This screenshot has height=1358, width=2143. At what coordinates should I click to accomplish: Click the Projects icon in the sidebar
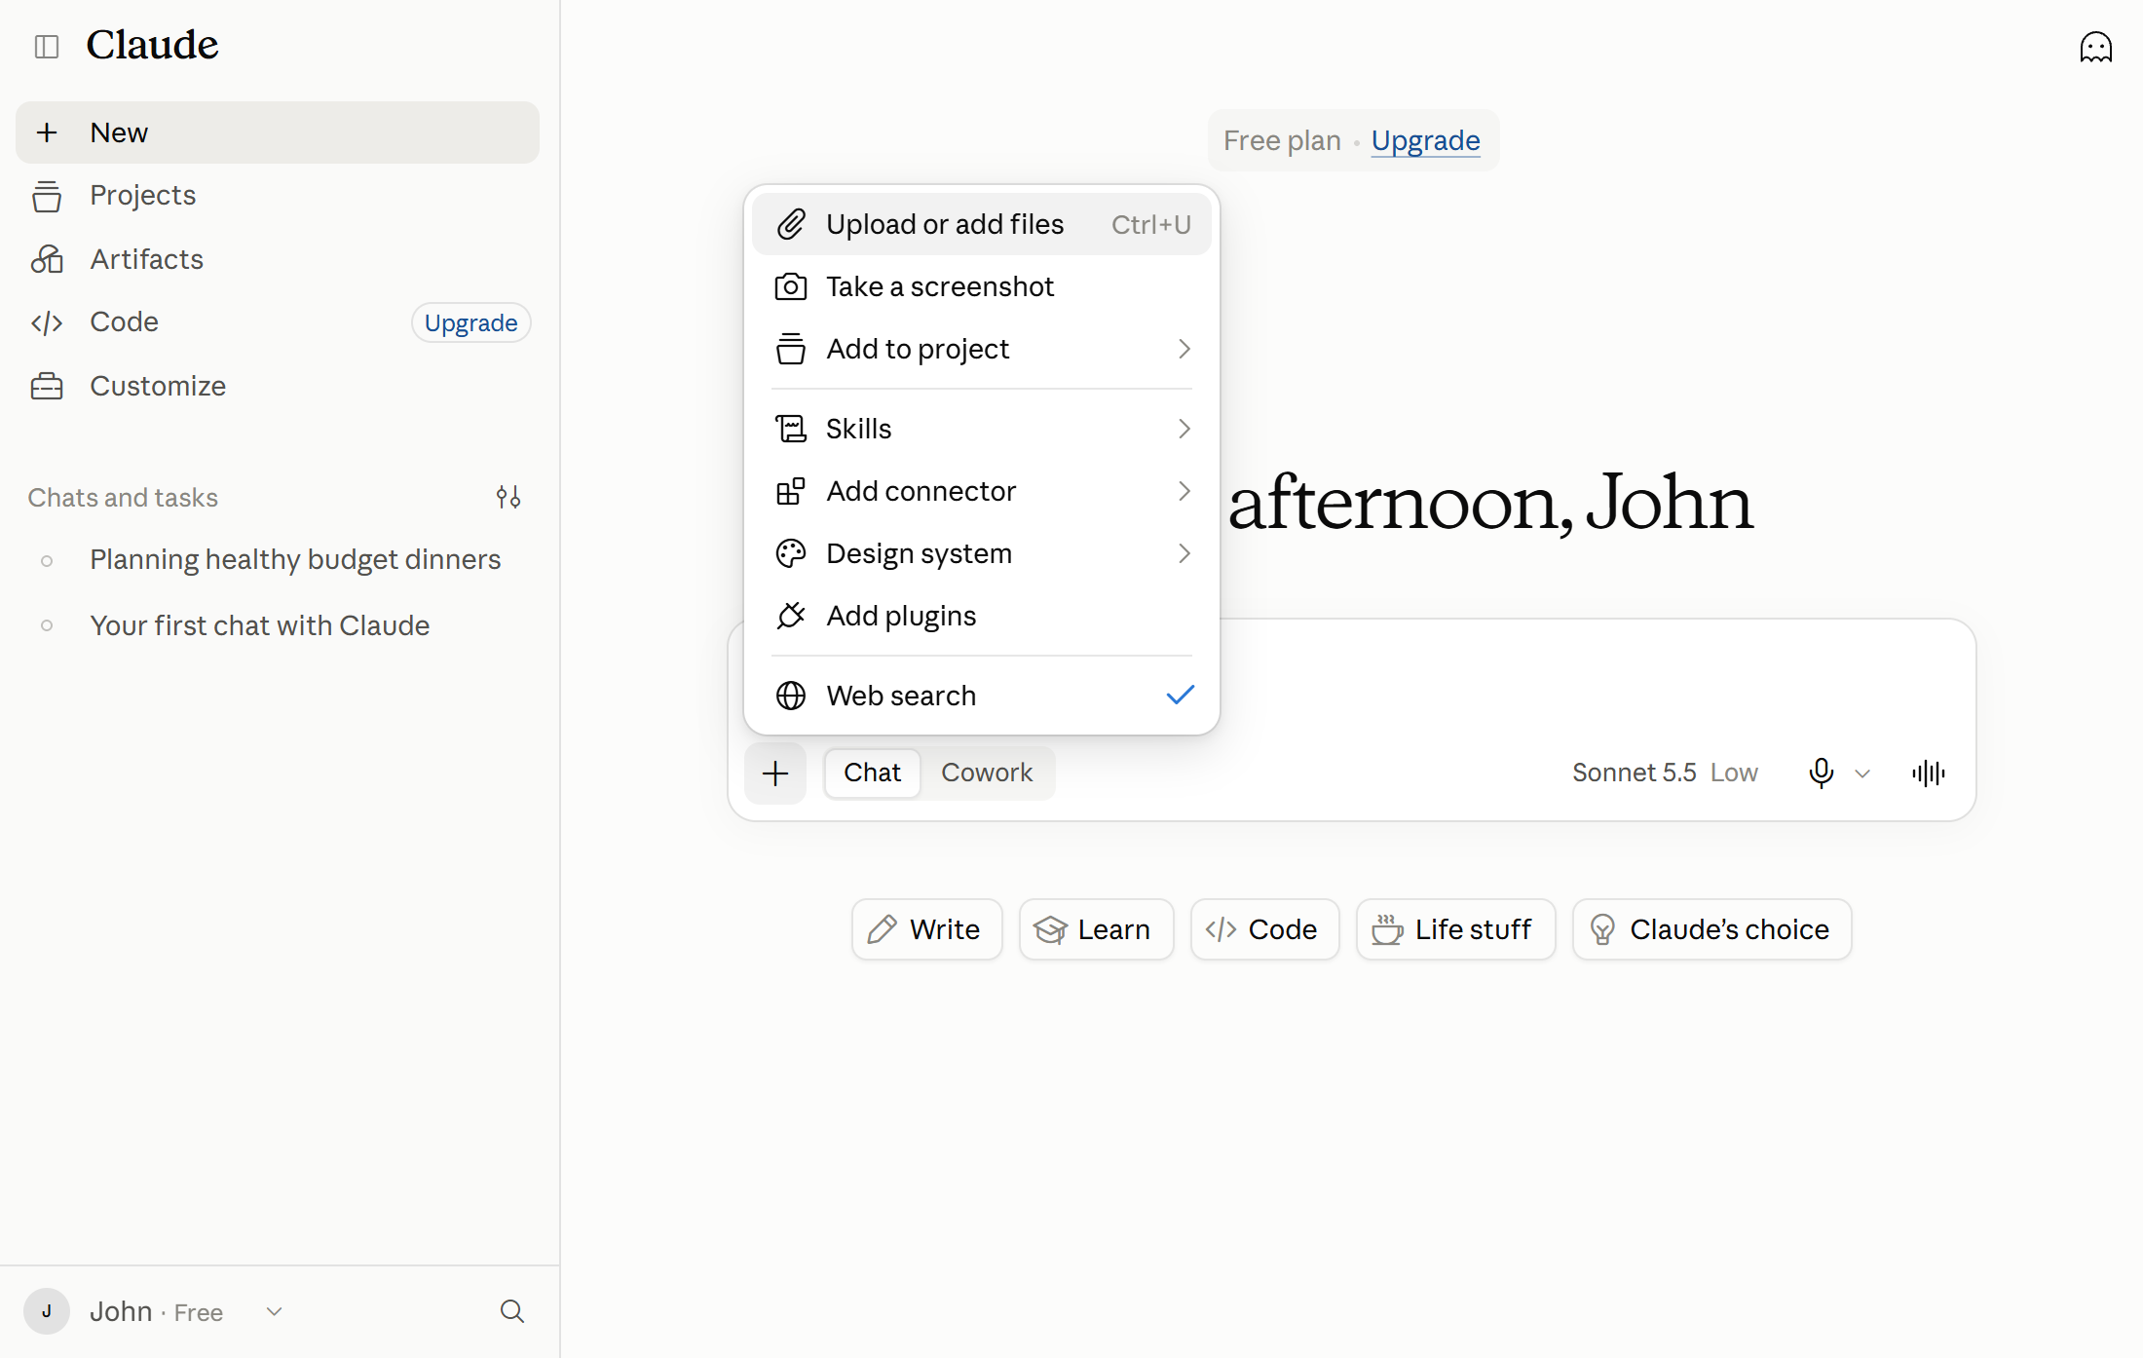click(47, 196)
